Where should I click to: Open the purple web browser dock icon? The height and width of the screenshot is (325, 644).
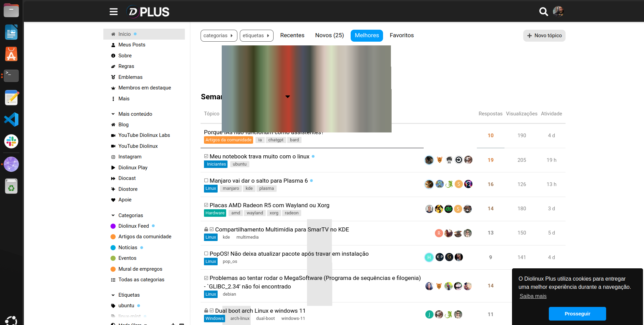11,164
